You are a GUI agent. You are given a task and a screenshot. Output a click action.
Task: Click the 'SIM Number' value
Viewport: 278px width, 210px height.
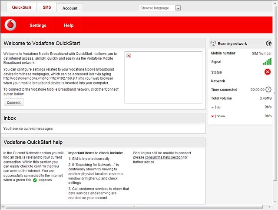coord(261,53)
